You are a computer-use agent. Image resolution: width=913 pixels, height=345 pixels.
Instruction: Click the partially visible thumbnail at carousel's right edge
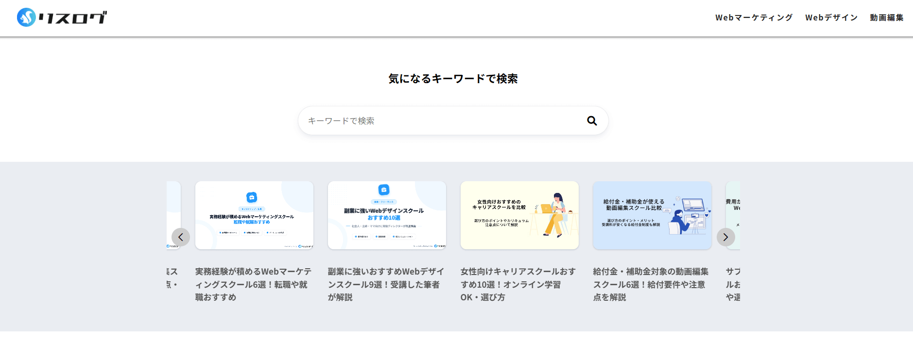tap(733, 204)
